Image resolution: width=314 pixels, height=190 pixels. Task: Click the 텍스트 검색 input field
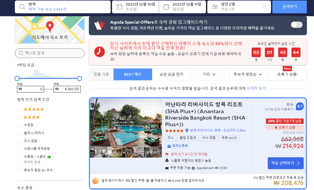click(50, 53)
